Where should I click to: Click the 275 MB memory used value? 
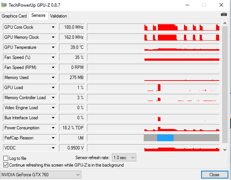coord(72,78)
